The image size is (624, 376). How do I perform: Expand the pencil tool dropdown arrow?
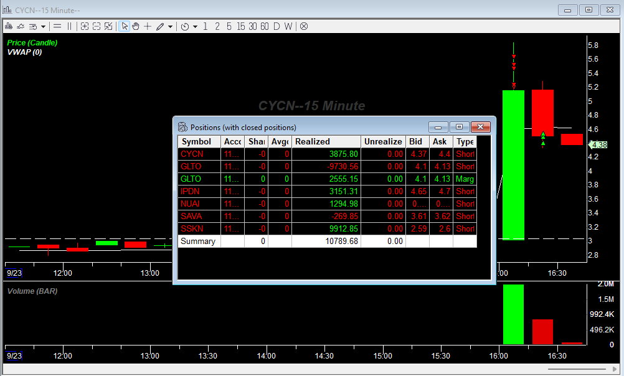click(171, 27)
